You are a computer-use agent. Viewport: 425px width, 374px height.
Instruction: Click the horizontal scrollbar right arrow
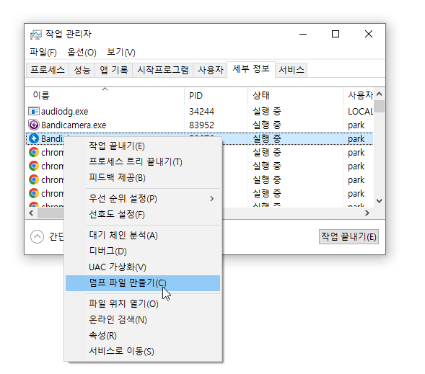[367, 213]
